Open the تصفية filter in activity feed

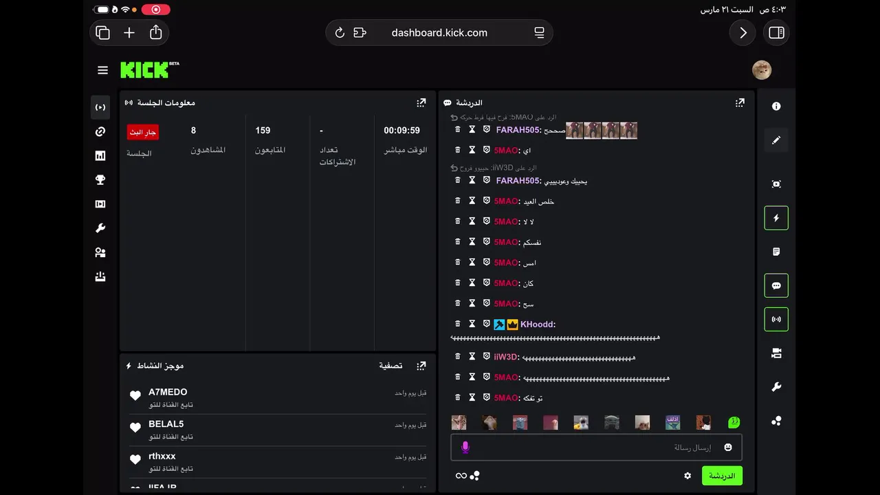390,366
